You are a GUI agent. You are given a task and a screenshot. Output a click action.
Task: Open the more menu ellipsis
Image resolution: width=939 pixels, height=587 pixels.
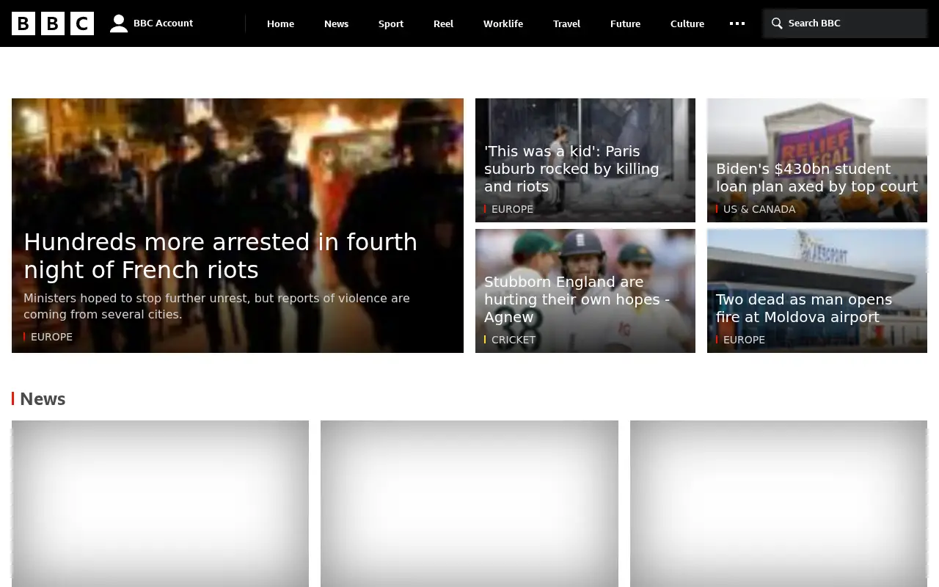coord(737,23)
